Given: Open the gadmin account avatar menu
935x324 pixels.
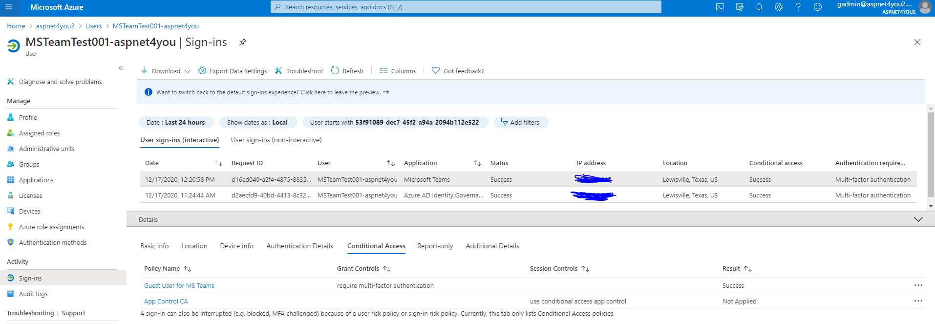Looking at the screenshot, I should pyautogui.click(x=925, y=7).
